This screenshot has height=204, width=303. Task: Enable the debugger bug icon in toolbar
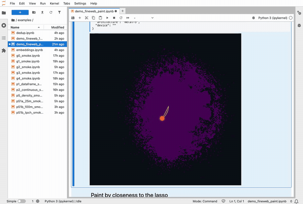(254, 18)
